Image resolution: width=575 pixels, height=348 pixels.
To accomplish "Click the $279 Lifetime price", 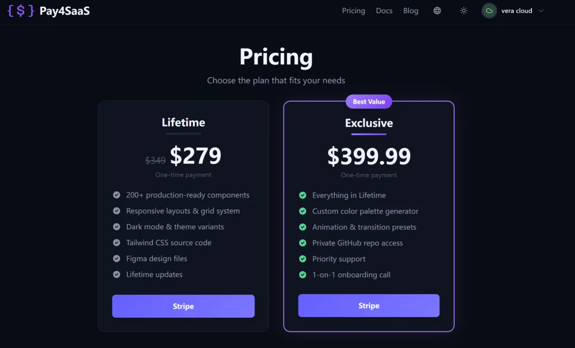I will [x=195, y=156].
